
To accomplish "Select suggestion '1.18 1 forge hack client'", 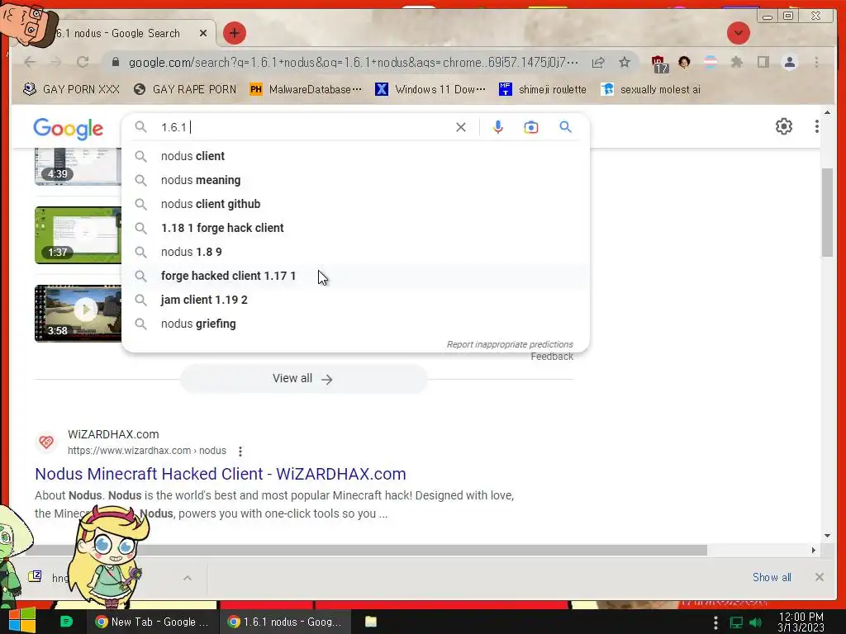I will click(355, 228).
